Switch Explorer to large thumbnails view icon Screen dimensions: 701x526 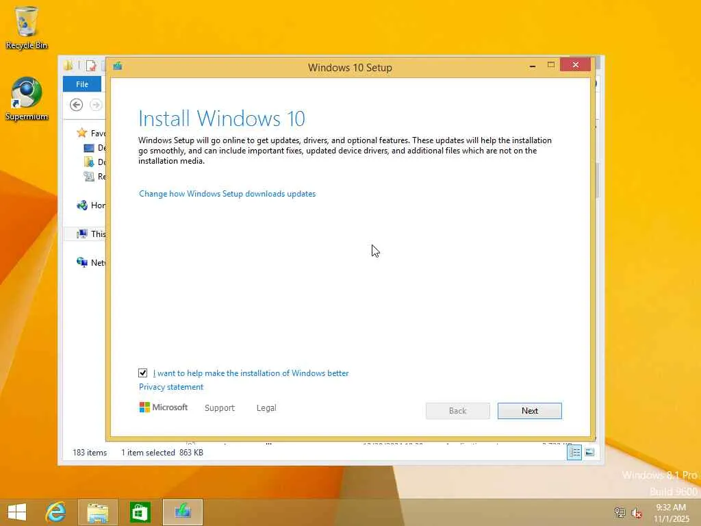589,452
